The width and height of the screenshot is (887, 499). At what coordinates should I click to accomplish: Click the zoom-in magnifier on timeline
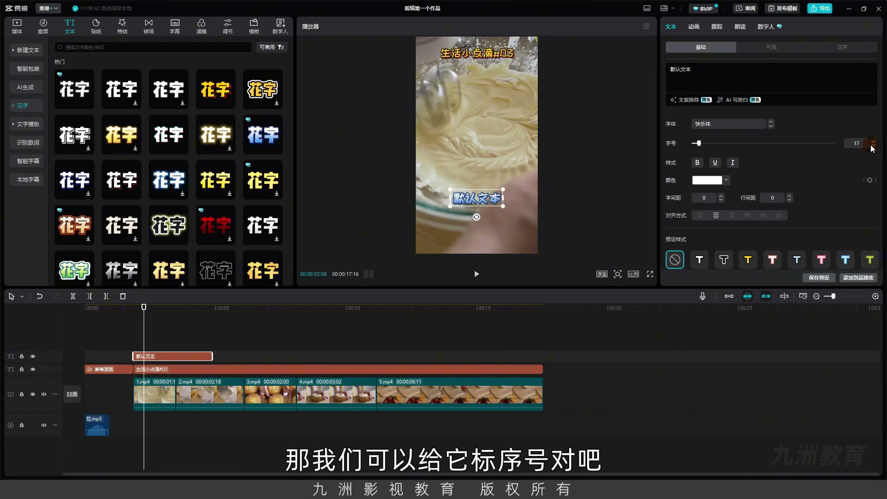pyautogui.click(x=875, y=296)
